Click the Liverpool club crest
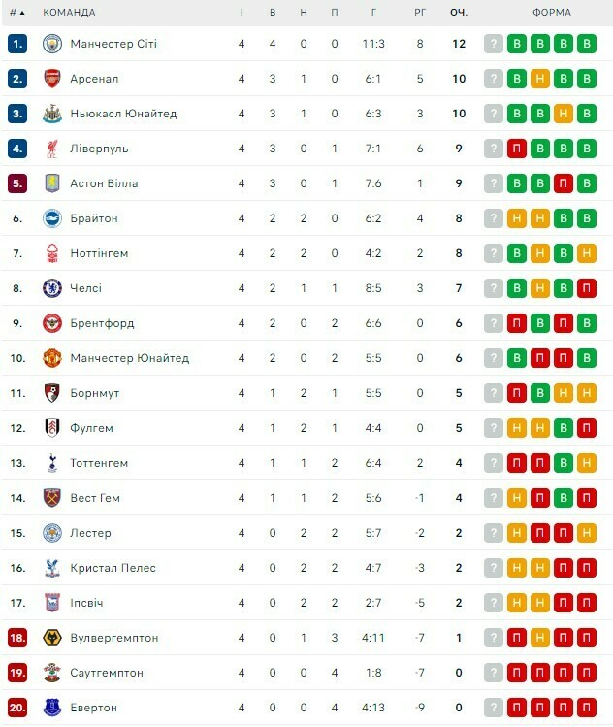 pyautogui.click(x=51, y=149)
